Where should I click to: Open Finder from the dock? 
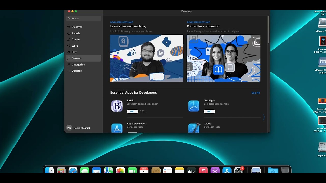point(49,170)
